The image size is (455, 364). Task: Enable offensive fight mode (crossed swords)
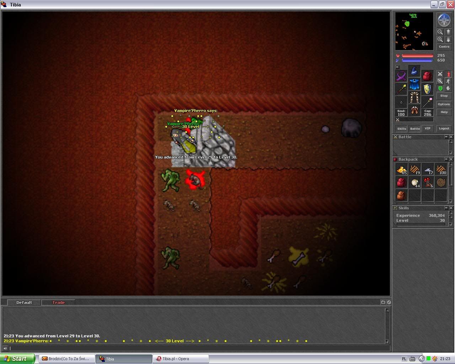pyautogui.click(x=440, y=74)
